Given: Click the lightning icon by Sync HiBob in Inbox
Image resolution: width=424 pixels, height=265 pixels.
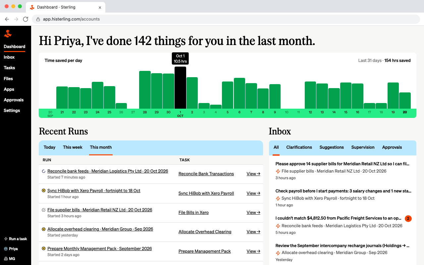Looking at the screenshot, I should [x=278, y=198].
